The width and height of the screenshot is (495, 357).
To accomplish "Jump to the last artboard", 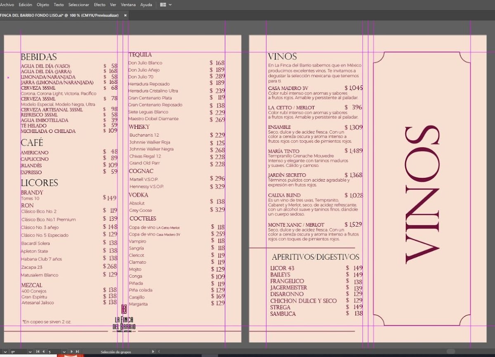I will pyautogui.click(x=77, y=352).
